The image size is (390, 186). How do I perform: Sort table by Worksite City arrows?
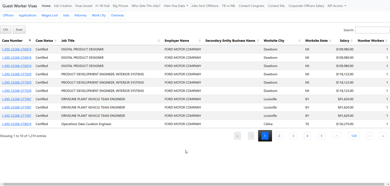pyautogui.click(x=300, y=41)
